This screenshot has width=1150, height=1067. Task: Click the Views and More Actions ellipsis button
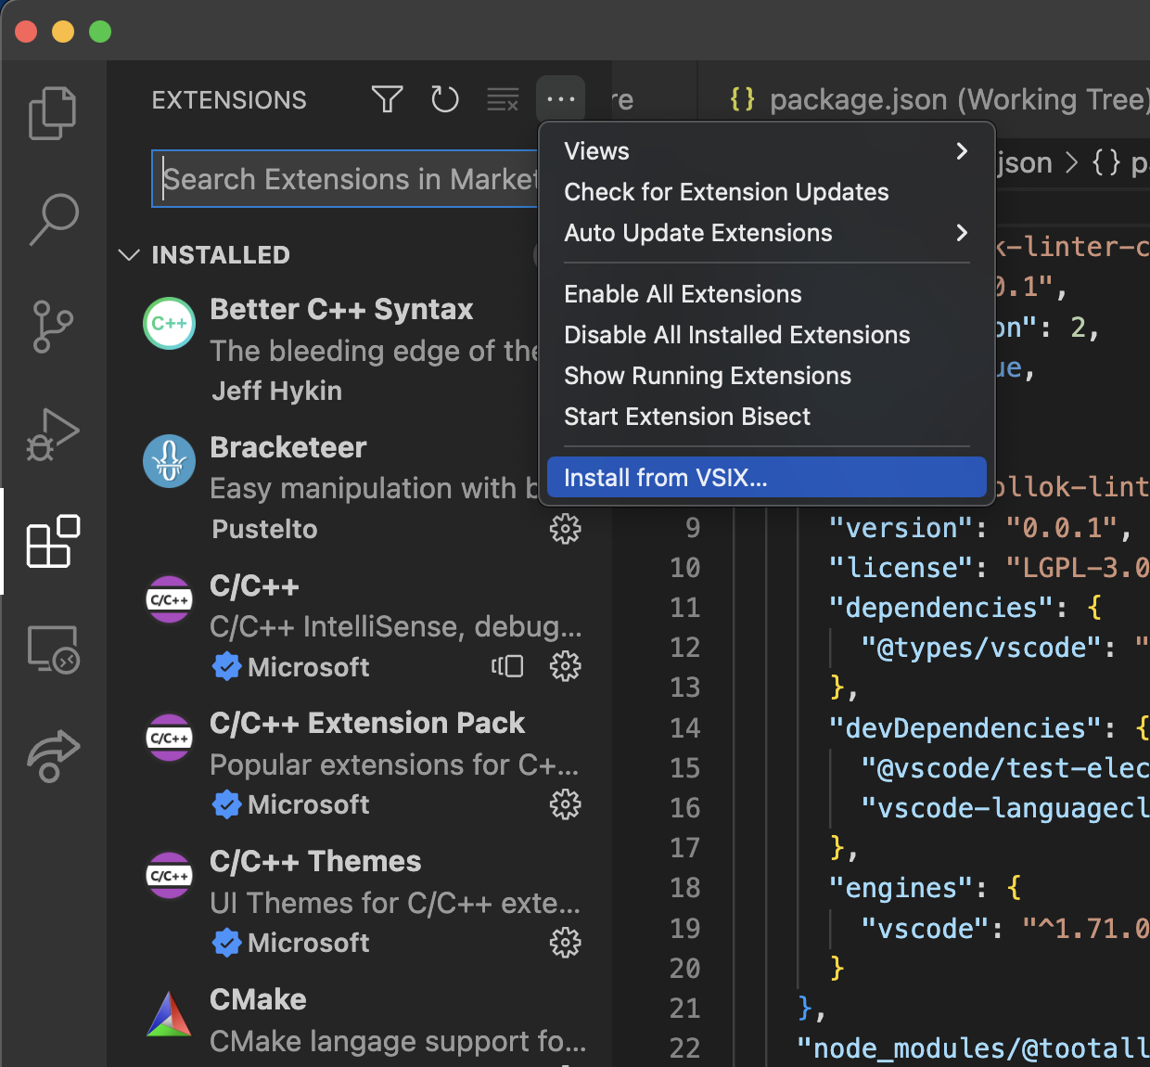[x=561, y=98]
